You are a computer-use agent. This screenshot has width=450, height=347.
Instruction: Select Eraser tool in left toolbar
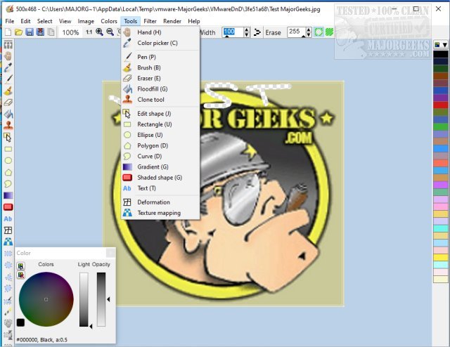point(8,103)
